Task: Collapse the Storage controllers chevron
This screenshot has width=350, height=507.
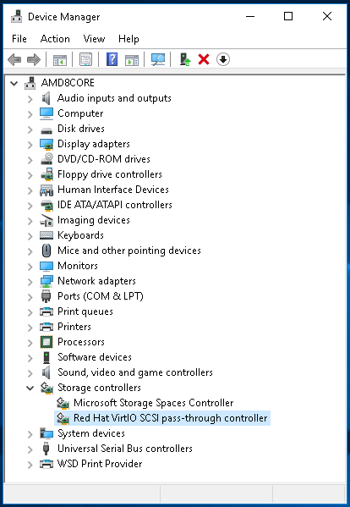Action: pos(30,388)
